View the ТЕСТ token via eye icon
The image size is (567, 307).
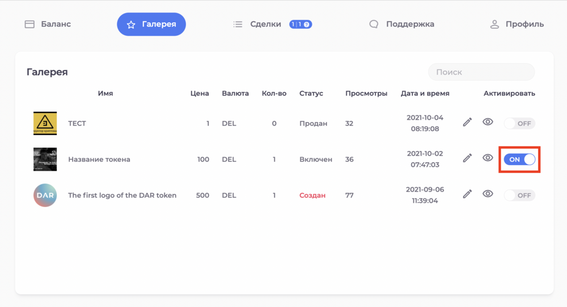[x=488, y=122]
